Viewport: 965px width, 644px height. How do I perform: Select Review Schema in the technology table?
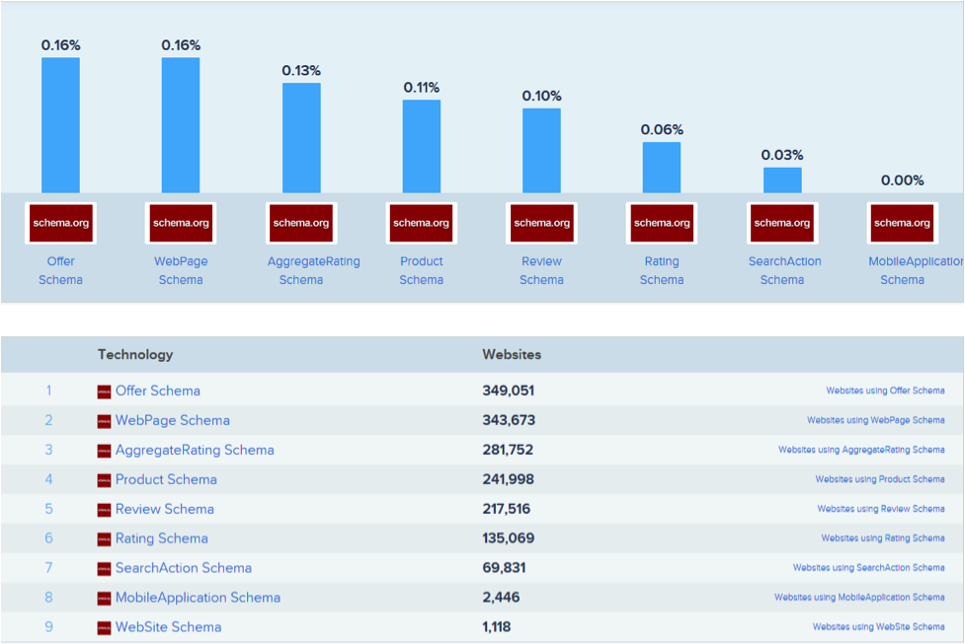pos(165,509)
